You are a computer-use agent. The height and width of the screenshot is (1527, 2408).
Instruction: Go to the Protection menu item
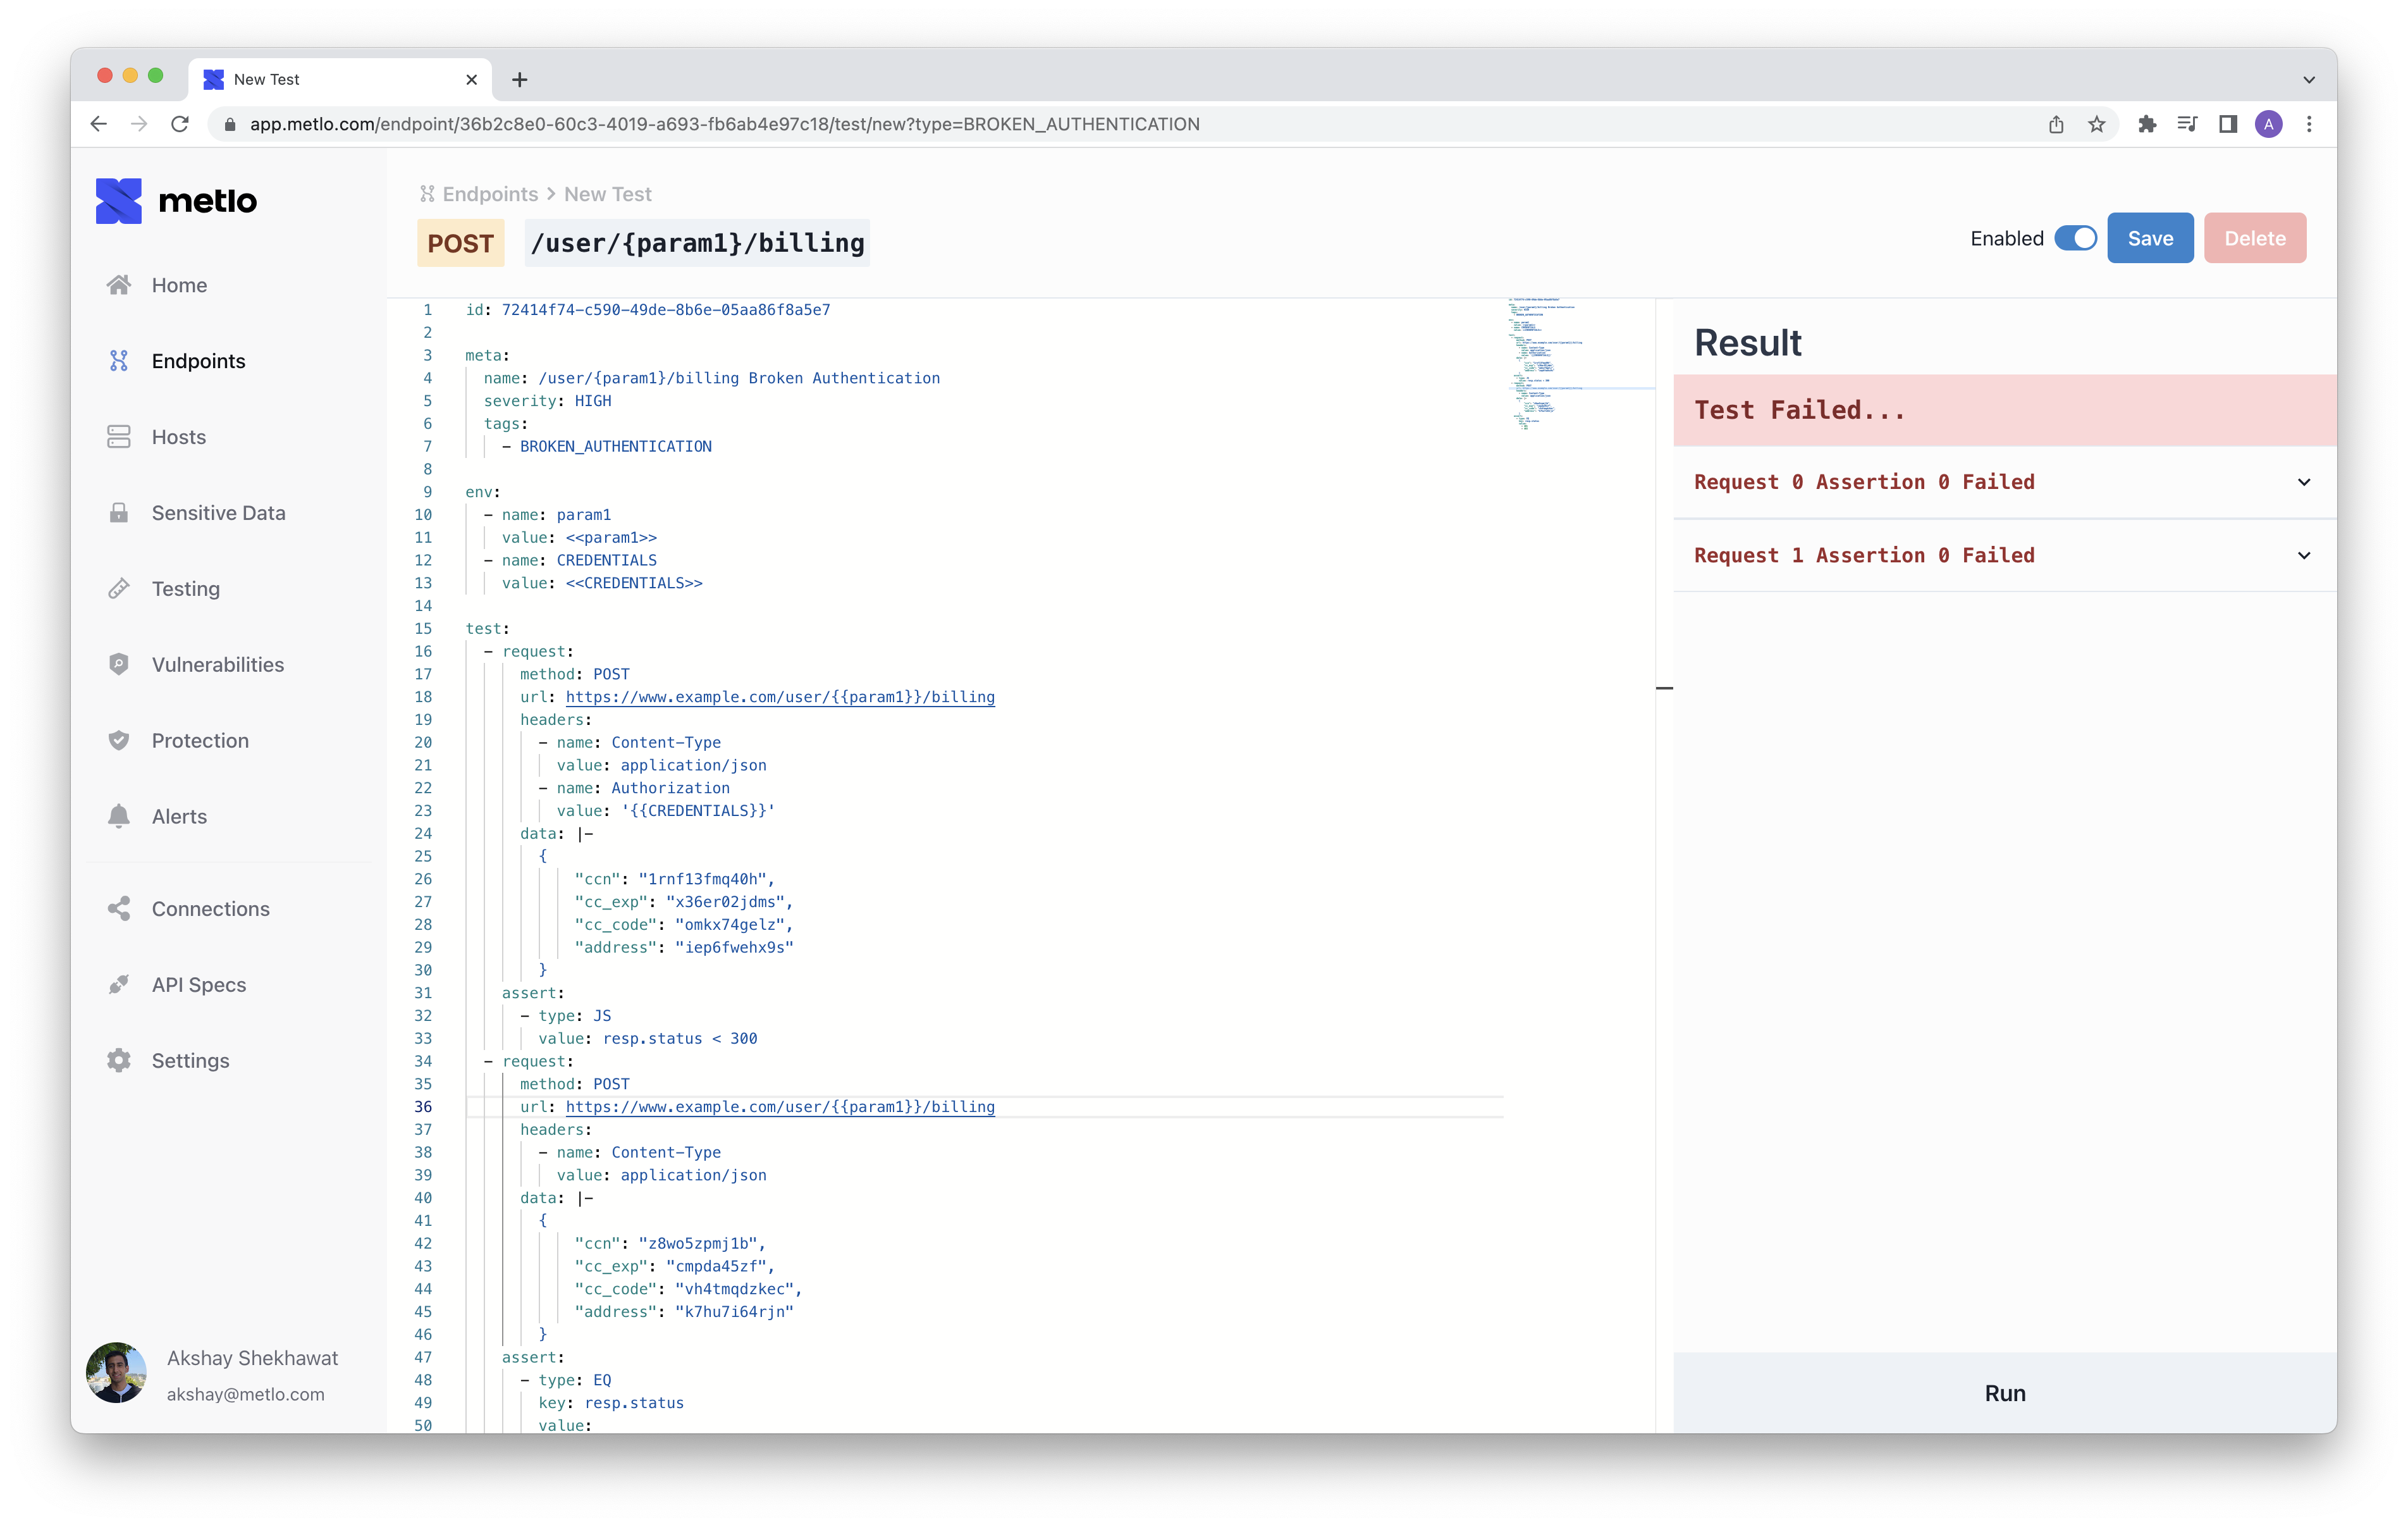coord(200,741)
